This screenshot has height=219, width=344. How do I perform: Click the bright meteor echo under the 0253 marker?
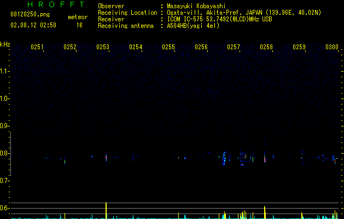pyautogui.click(x=106, y=158)
